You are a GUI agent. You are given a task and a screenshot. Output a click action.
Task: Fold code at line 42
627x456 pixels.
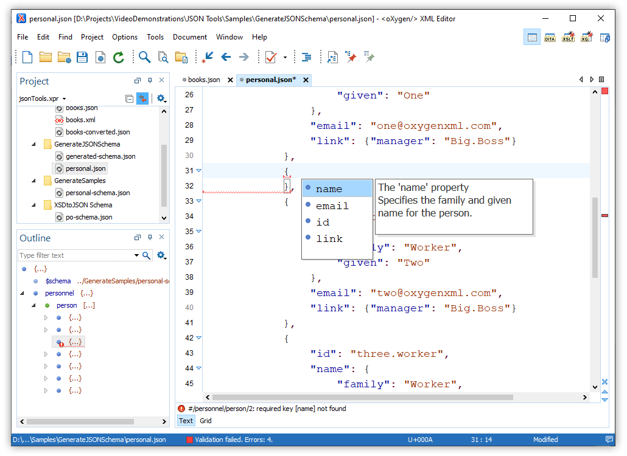[x=198, y=338]
